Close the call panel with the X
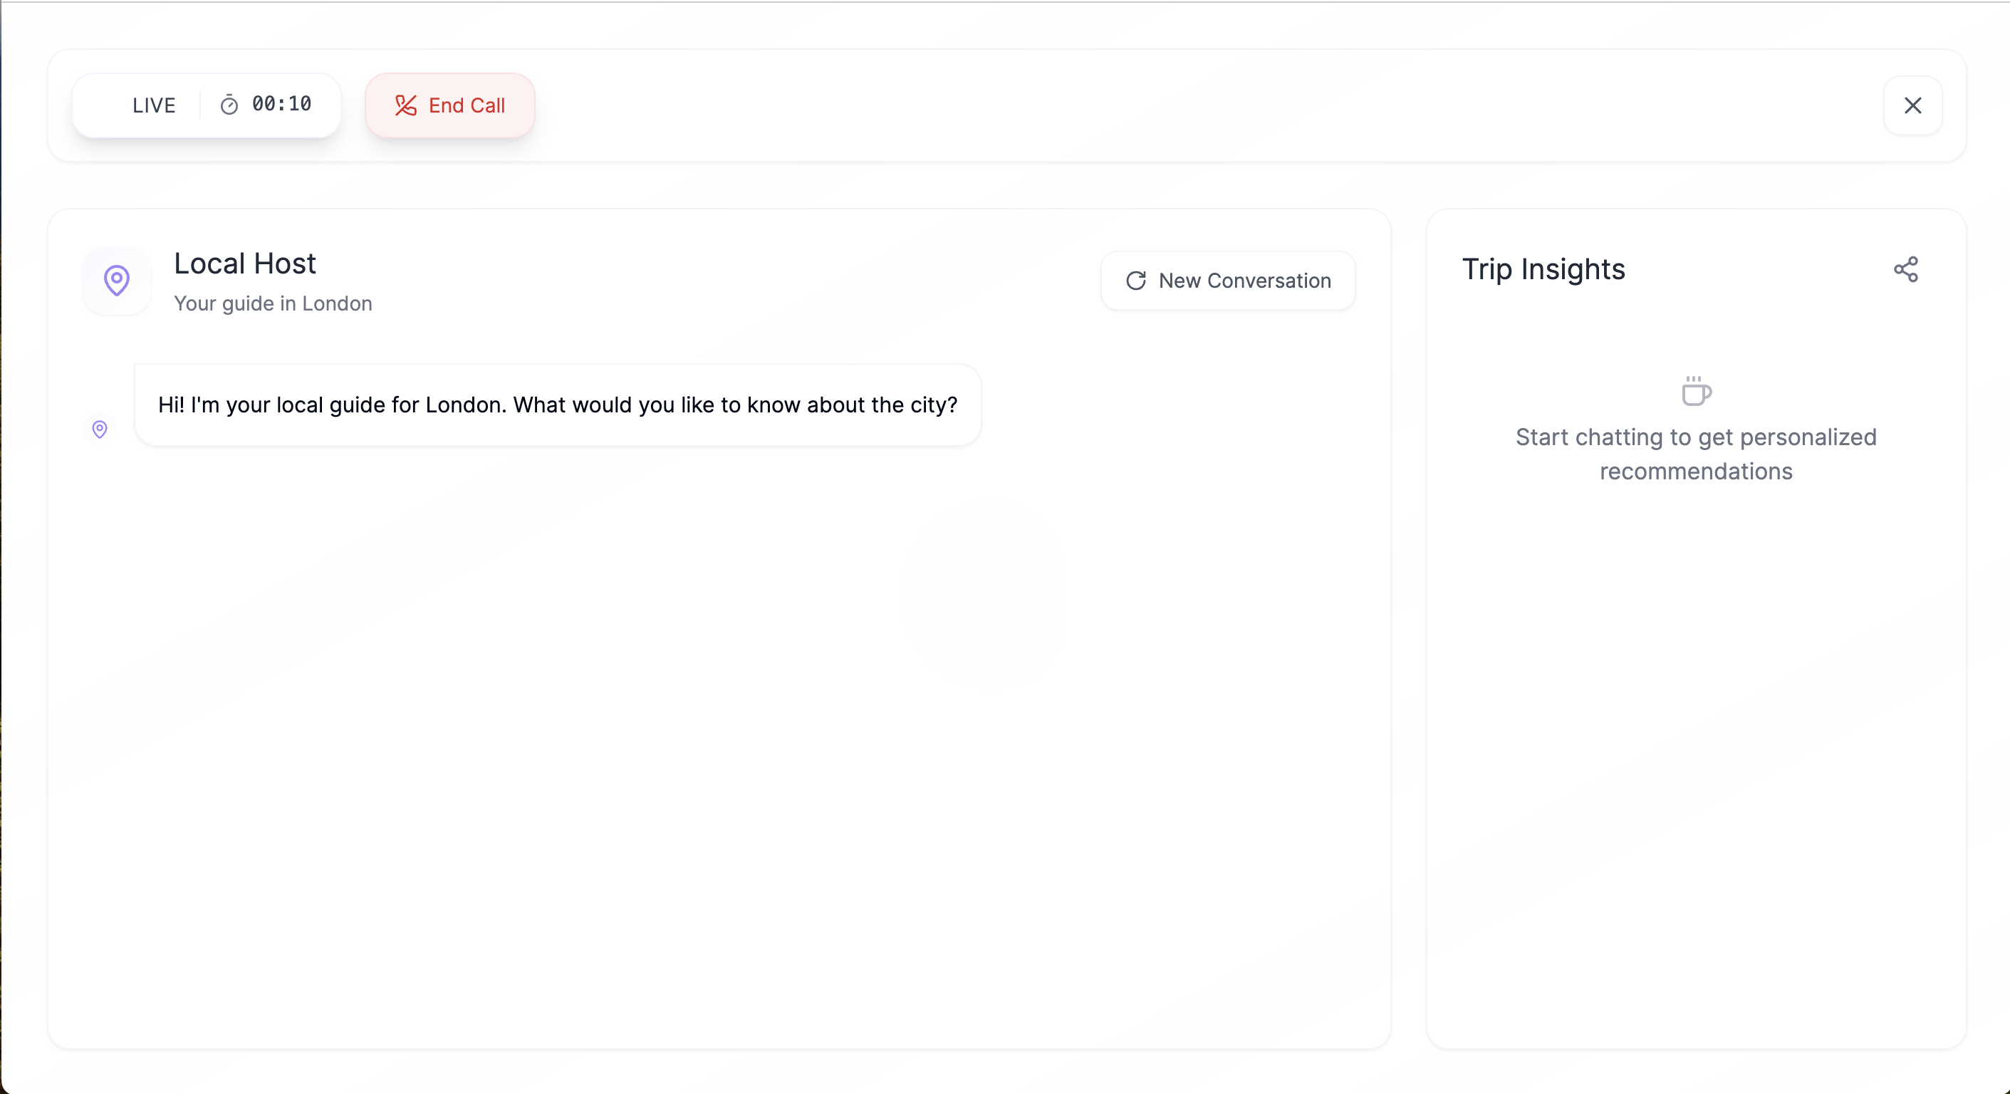2010x1094 pixels. (1912, 105)
